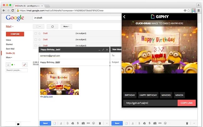Viewport: 203px width, 127px height.
Task: Click Send in New Message window
Action: [x=117, y=123]
